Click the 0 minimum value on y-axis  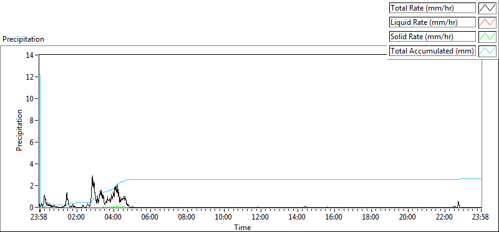(x=32, y=207)
